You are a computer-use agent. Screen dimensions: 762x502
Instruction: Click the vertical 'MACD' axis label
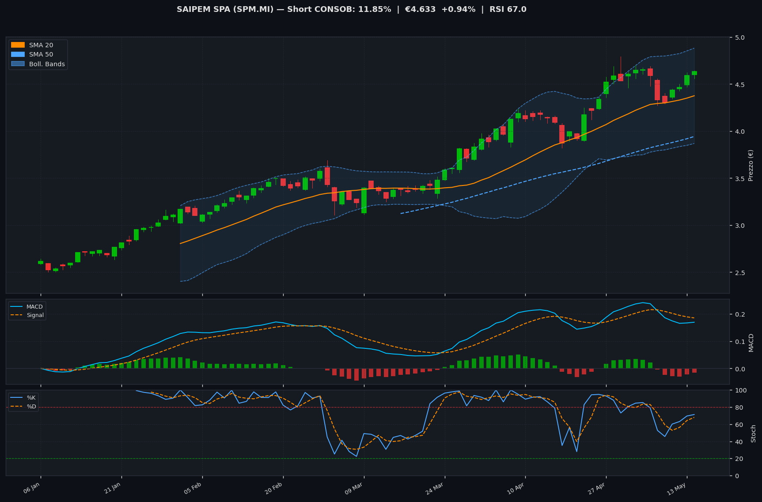751,343
